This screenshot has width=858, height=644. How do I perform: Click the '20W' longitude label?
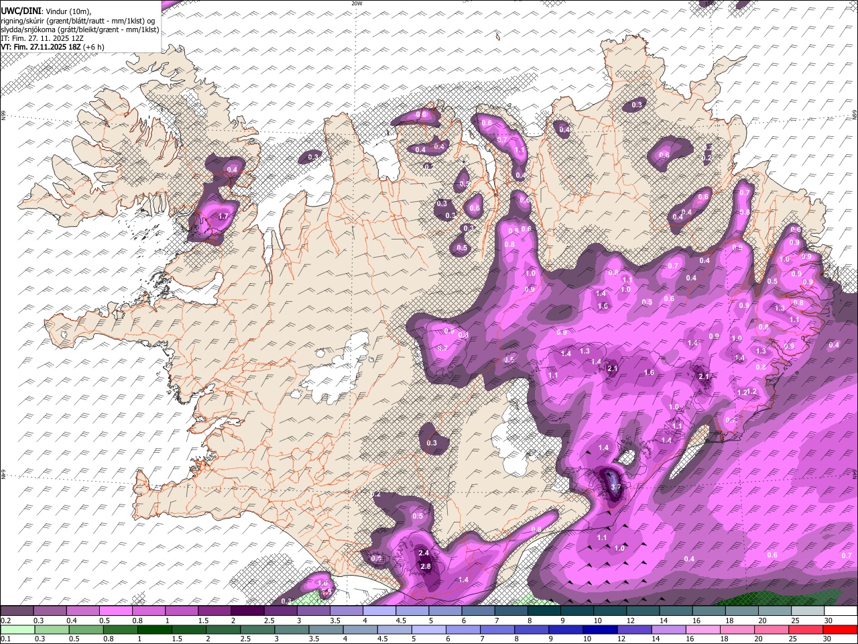357,3
